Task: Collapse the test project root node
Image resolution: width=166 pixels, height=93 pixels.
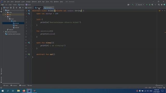Action: tap(4, 10)
